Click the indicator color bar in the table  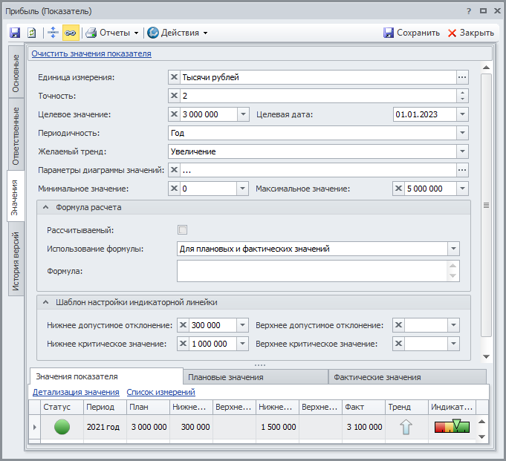(452, 427)
